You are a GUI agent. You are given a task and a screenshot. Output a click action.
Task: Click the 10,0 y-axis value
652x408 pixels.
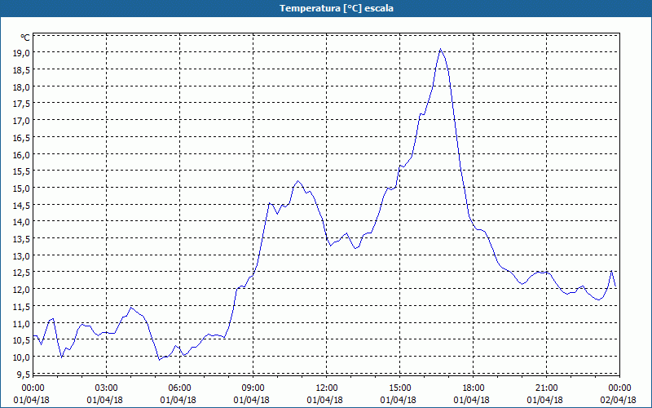[21, 357]
